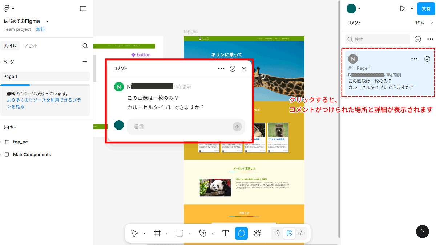This screenshot has width=436, height=245.
Task: Resolve comment #1 in right sidebar
Action: point(427,59)
